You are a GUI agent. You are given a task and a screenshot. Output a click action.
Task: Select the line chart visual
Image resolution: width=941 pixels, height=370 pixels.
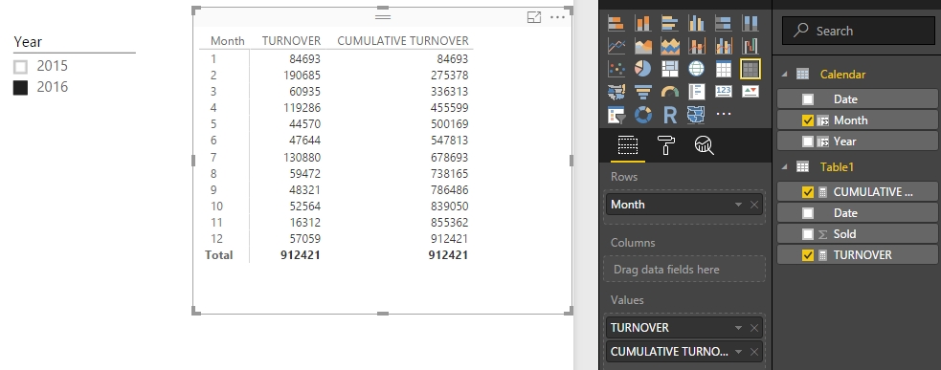point(616,46)
